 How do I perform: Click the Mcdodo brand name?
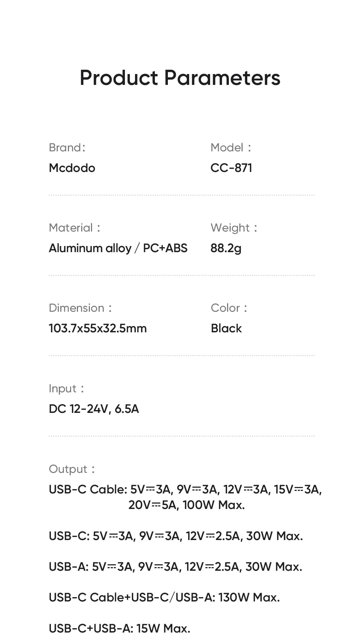(x=72, y=168)
